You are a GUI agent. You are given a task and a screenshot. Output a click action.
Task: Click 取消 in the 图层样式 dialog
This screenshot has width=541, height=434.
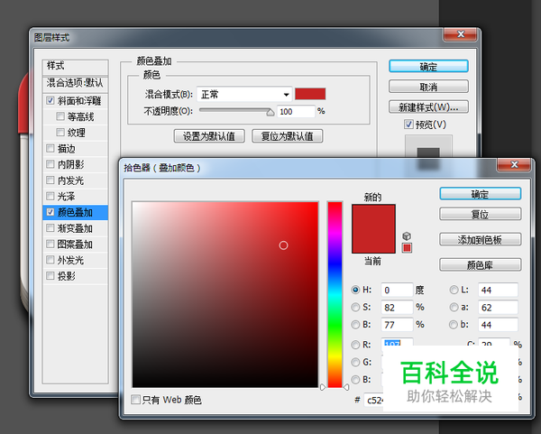pyautogui.click(x=428, y=87)
